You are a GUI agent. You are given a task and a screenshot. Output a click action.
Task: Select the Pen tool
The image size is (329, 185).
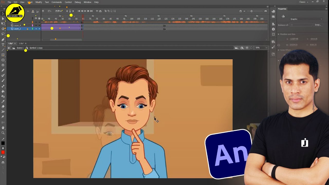[x=3, y=39]
